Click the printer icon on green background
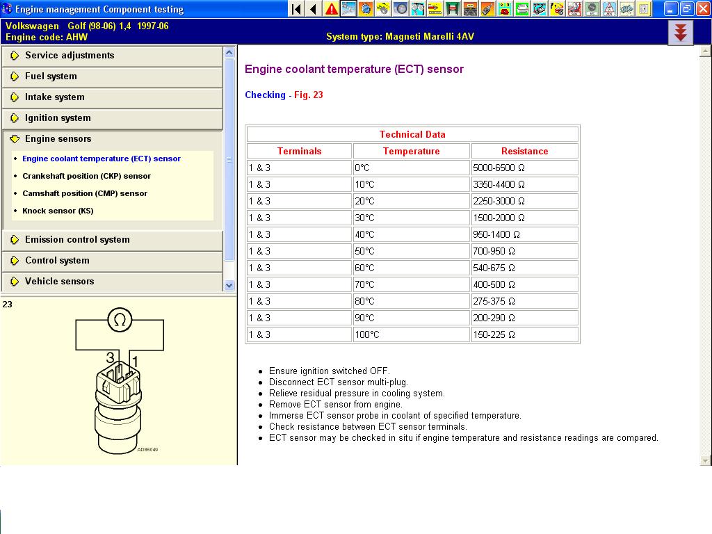712x534 pixels. [x=522, y=9]
